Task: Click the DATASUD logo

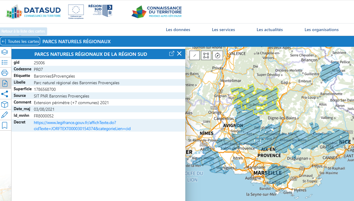Action: 33,11
